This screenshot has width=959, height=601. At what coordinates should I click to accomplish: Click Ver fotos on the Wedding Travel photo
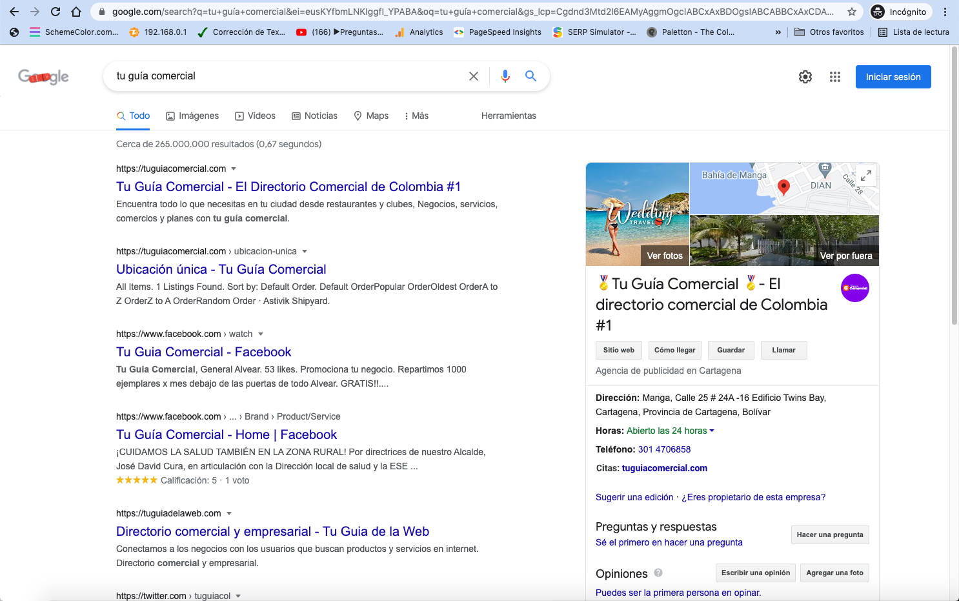[665, 256]
